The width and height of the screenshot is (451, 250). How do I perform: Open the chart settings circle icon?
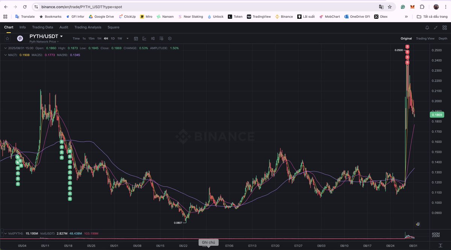tap(170, 38)
